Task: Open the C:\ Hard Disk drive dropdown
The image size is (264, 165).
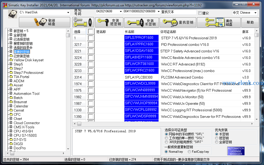Action: pyautogui.click(x=68, y=12)
